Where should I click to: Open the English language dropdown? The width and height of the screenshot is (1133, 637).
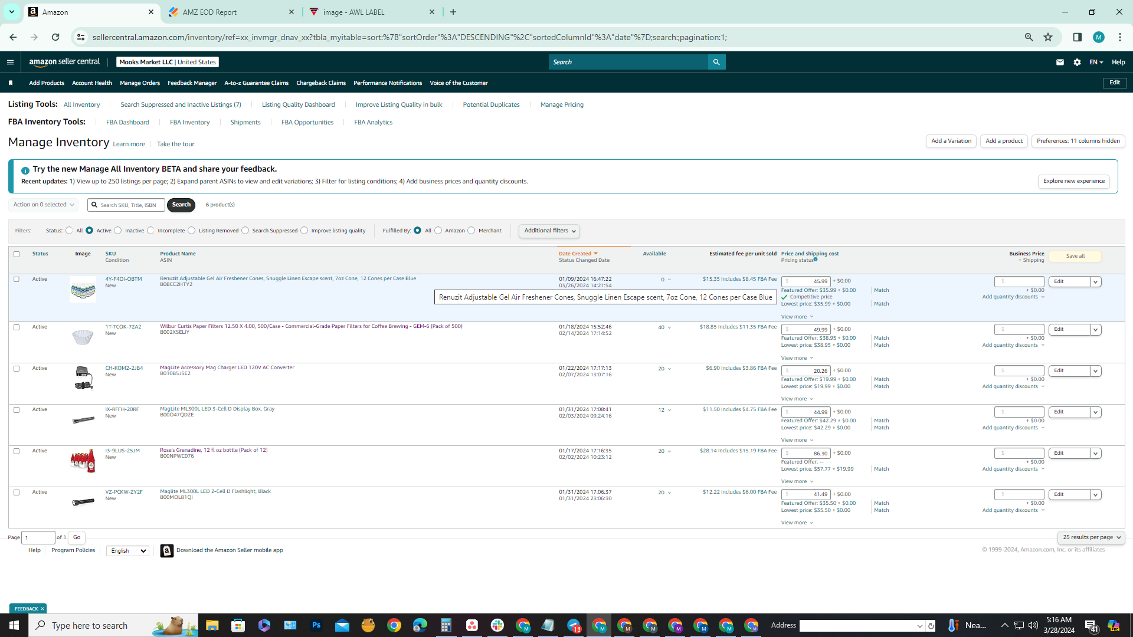tap(127, 551)
